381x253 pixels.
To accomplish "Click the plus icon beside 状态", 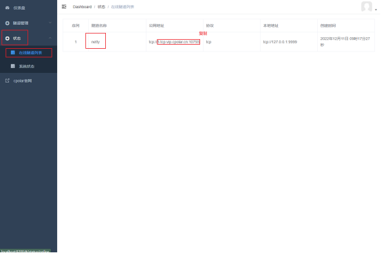I will tap(8, 38).
